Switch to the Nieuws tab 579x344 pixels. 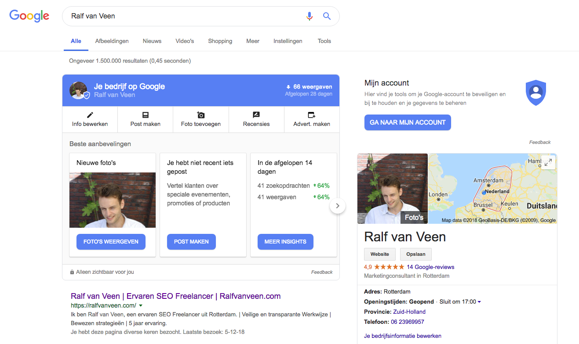pyautogui.click(x=152, y=41)
